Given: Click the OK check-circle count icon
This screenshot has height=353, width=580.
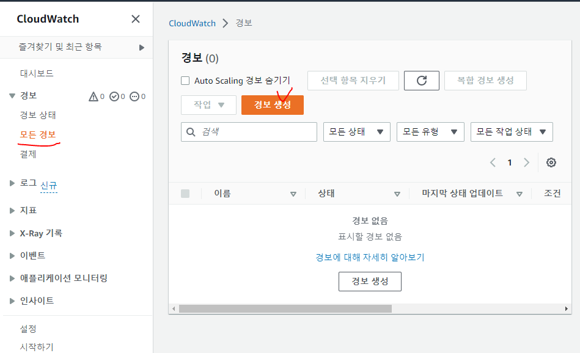Looking at the screenshot, I should 114,96.
